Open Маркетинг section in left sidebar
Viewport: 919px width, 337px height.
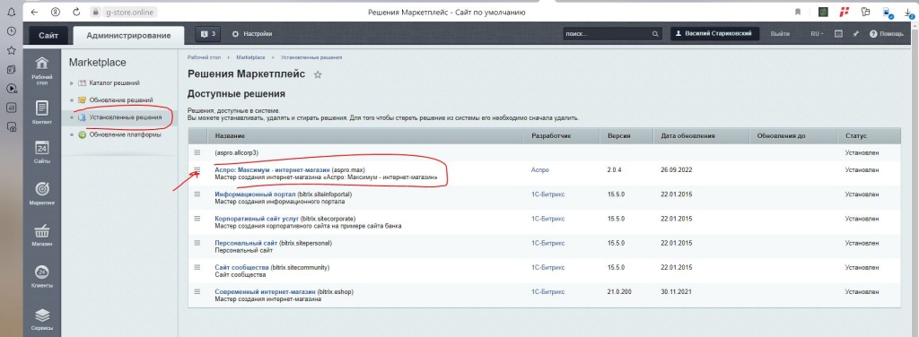coord(42,193)
